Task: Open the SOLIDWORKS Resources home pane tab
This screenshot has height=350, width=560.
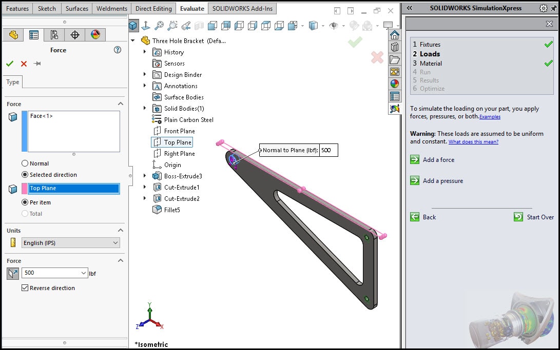Action: click(395, 35)
